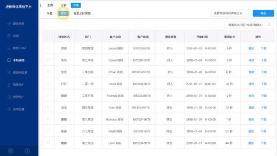Click the blue 导出 export button
The width and height of the screenshot is (277, 156).
click(x=263, y=13)
